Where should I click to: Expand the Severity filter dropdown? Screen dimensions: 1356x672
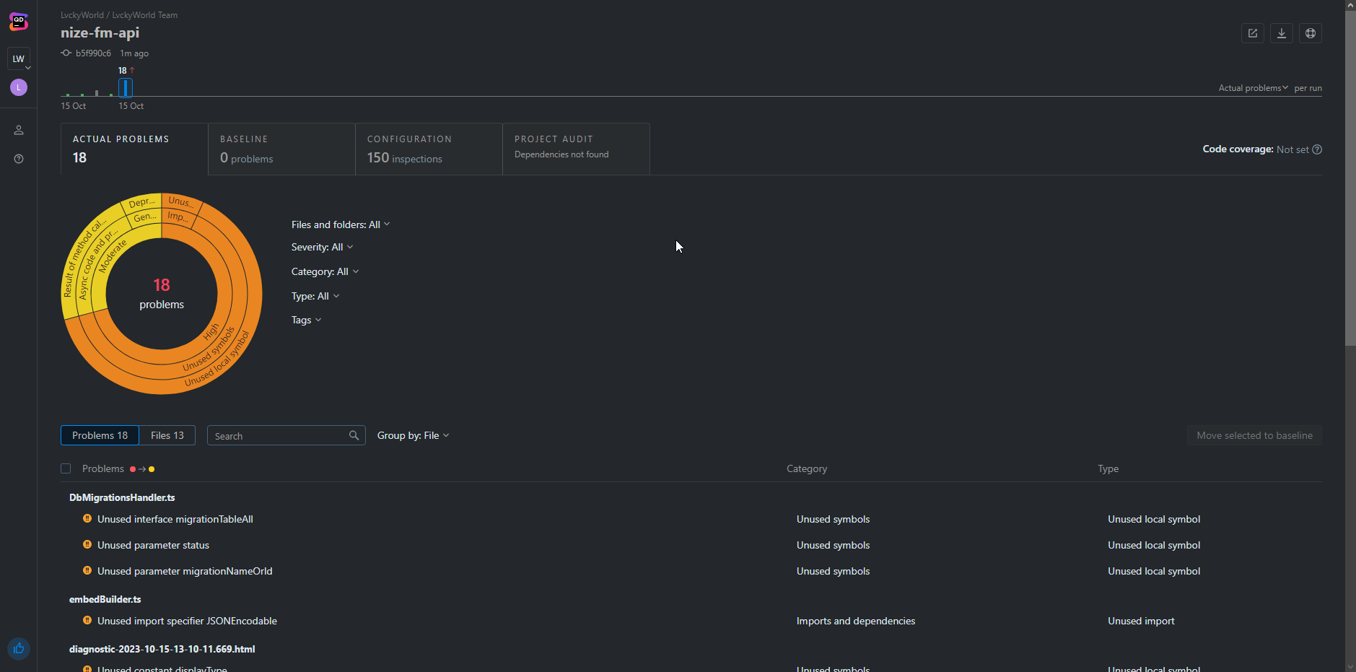(322, 247)
